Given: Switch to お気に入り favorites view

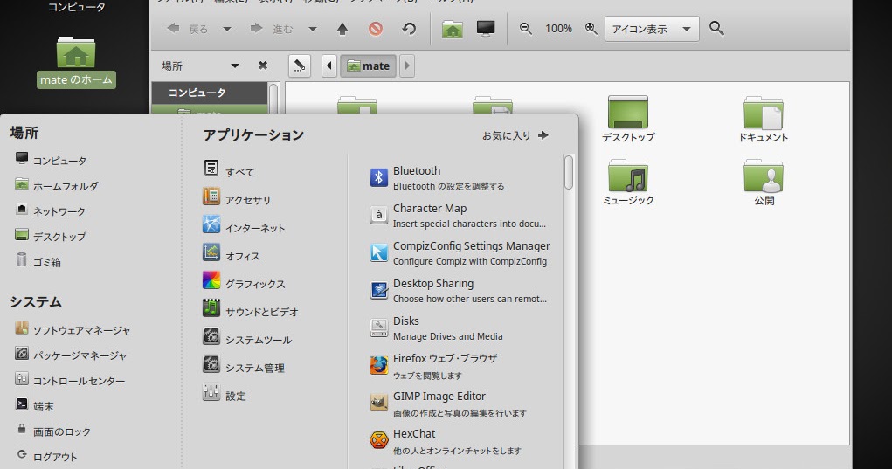Looking at the screenshot, I should click(515, 135).
